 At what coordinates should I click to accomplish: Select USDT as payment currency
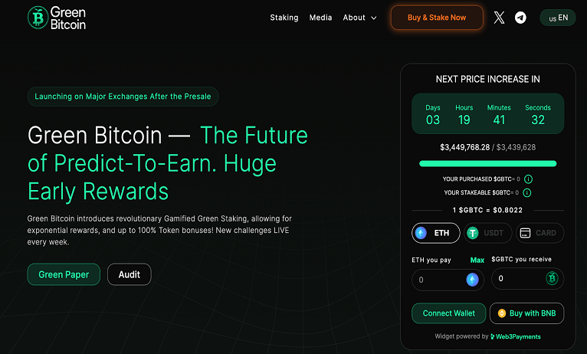pos(488,233)
